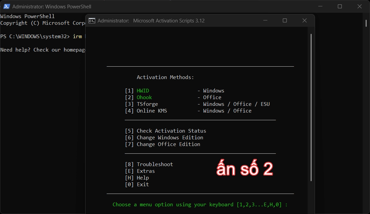Click the Help menu line
Viewport: 370px width, 214px height.
coord(137,178)
